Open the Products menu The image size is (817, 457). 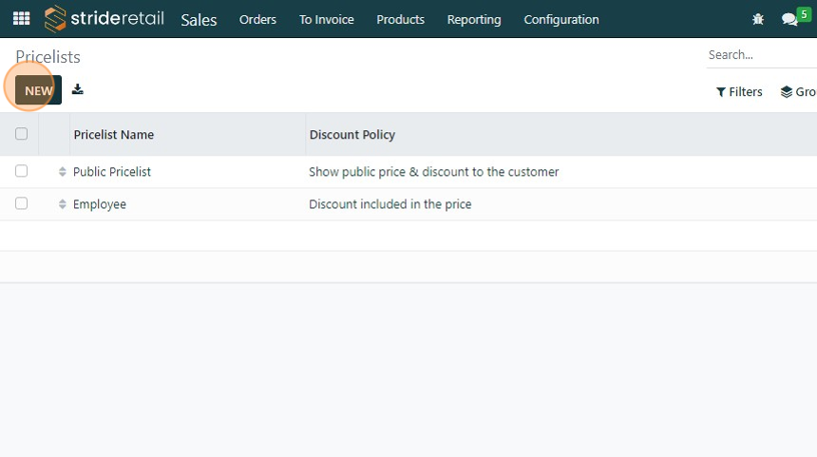click(x=400, y=19)
